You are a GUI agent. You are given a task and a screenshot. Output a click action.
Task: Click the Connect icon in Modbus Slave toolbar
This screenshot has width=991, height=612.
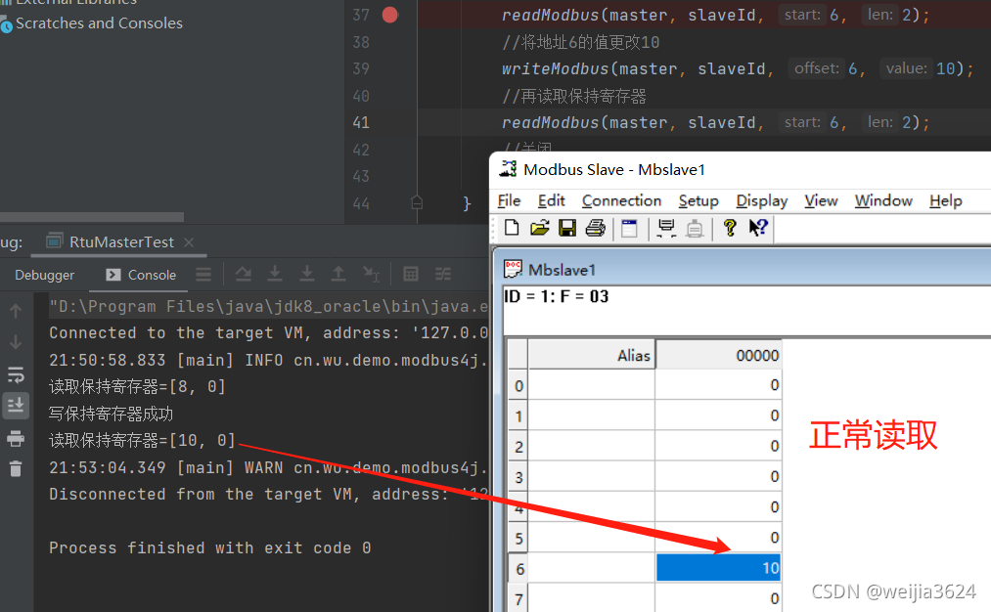tap(666, 228)
